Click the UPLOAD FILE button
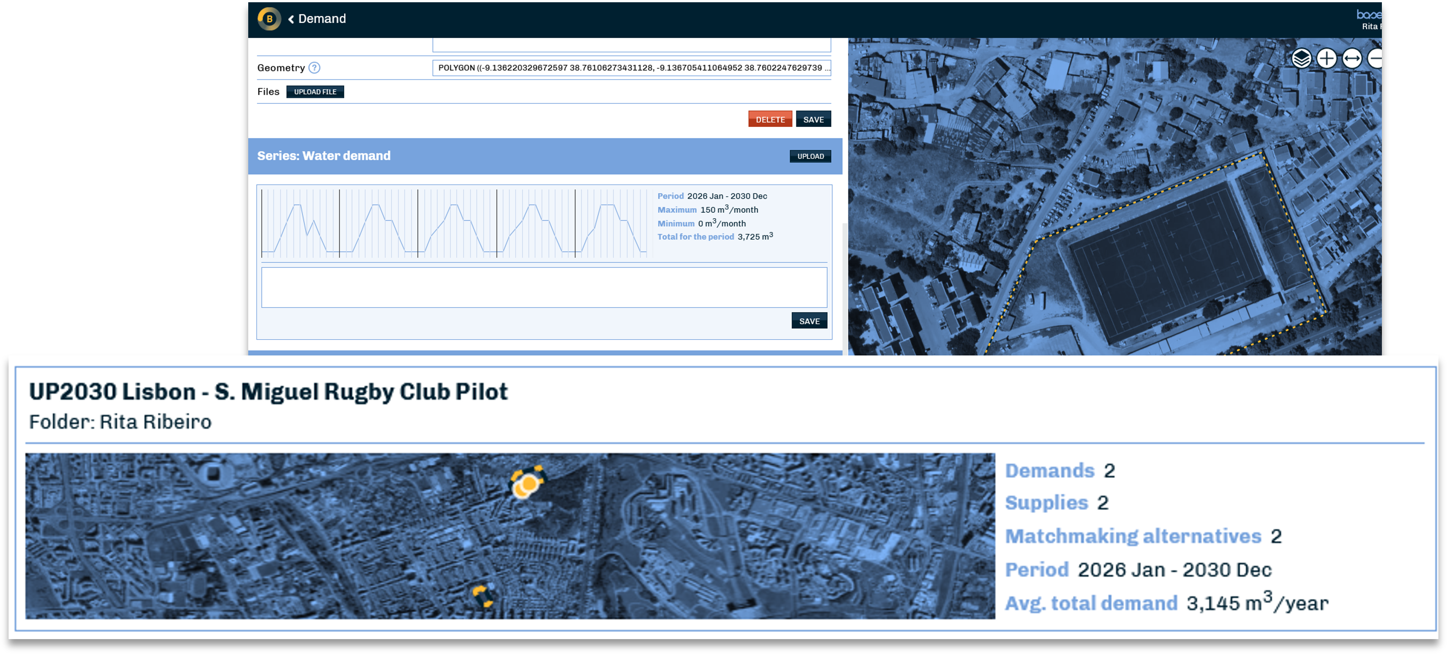Screen dimensions: 1447x654 315,92
